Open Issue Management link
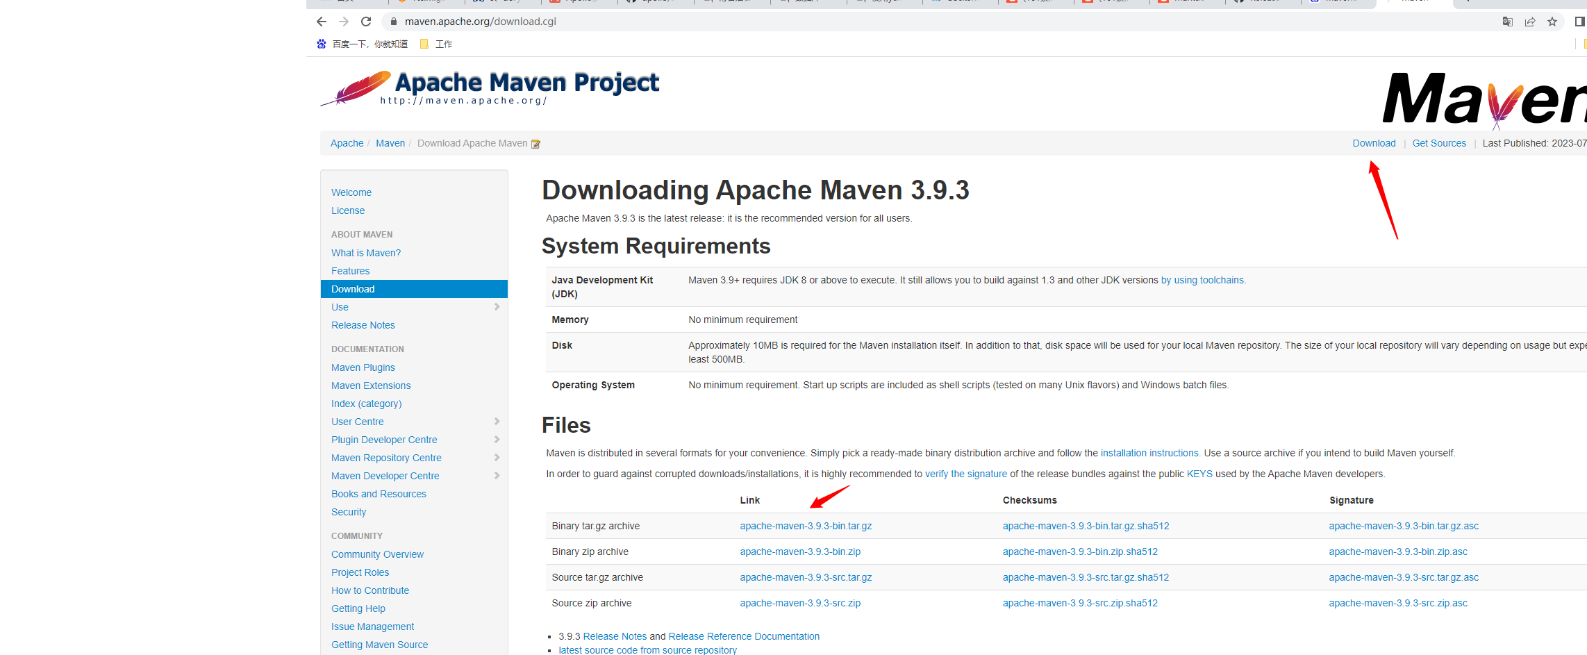This screenshot has width=1587, height=655. 372,627
